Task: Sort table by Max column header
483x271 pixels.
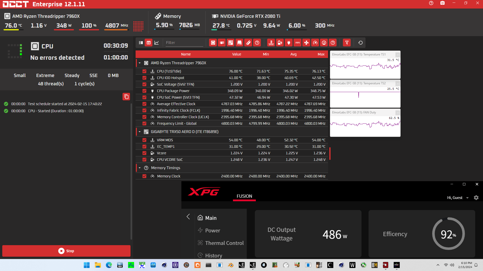Action: pyautogui.click(x=321, y=54)
